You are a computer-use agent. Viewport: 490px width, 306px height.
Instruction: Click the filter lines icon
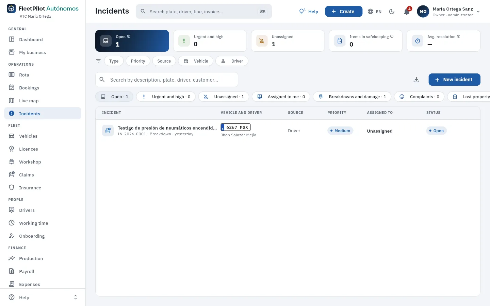coord(98,61)
